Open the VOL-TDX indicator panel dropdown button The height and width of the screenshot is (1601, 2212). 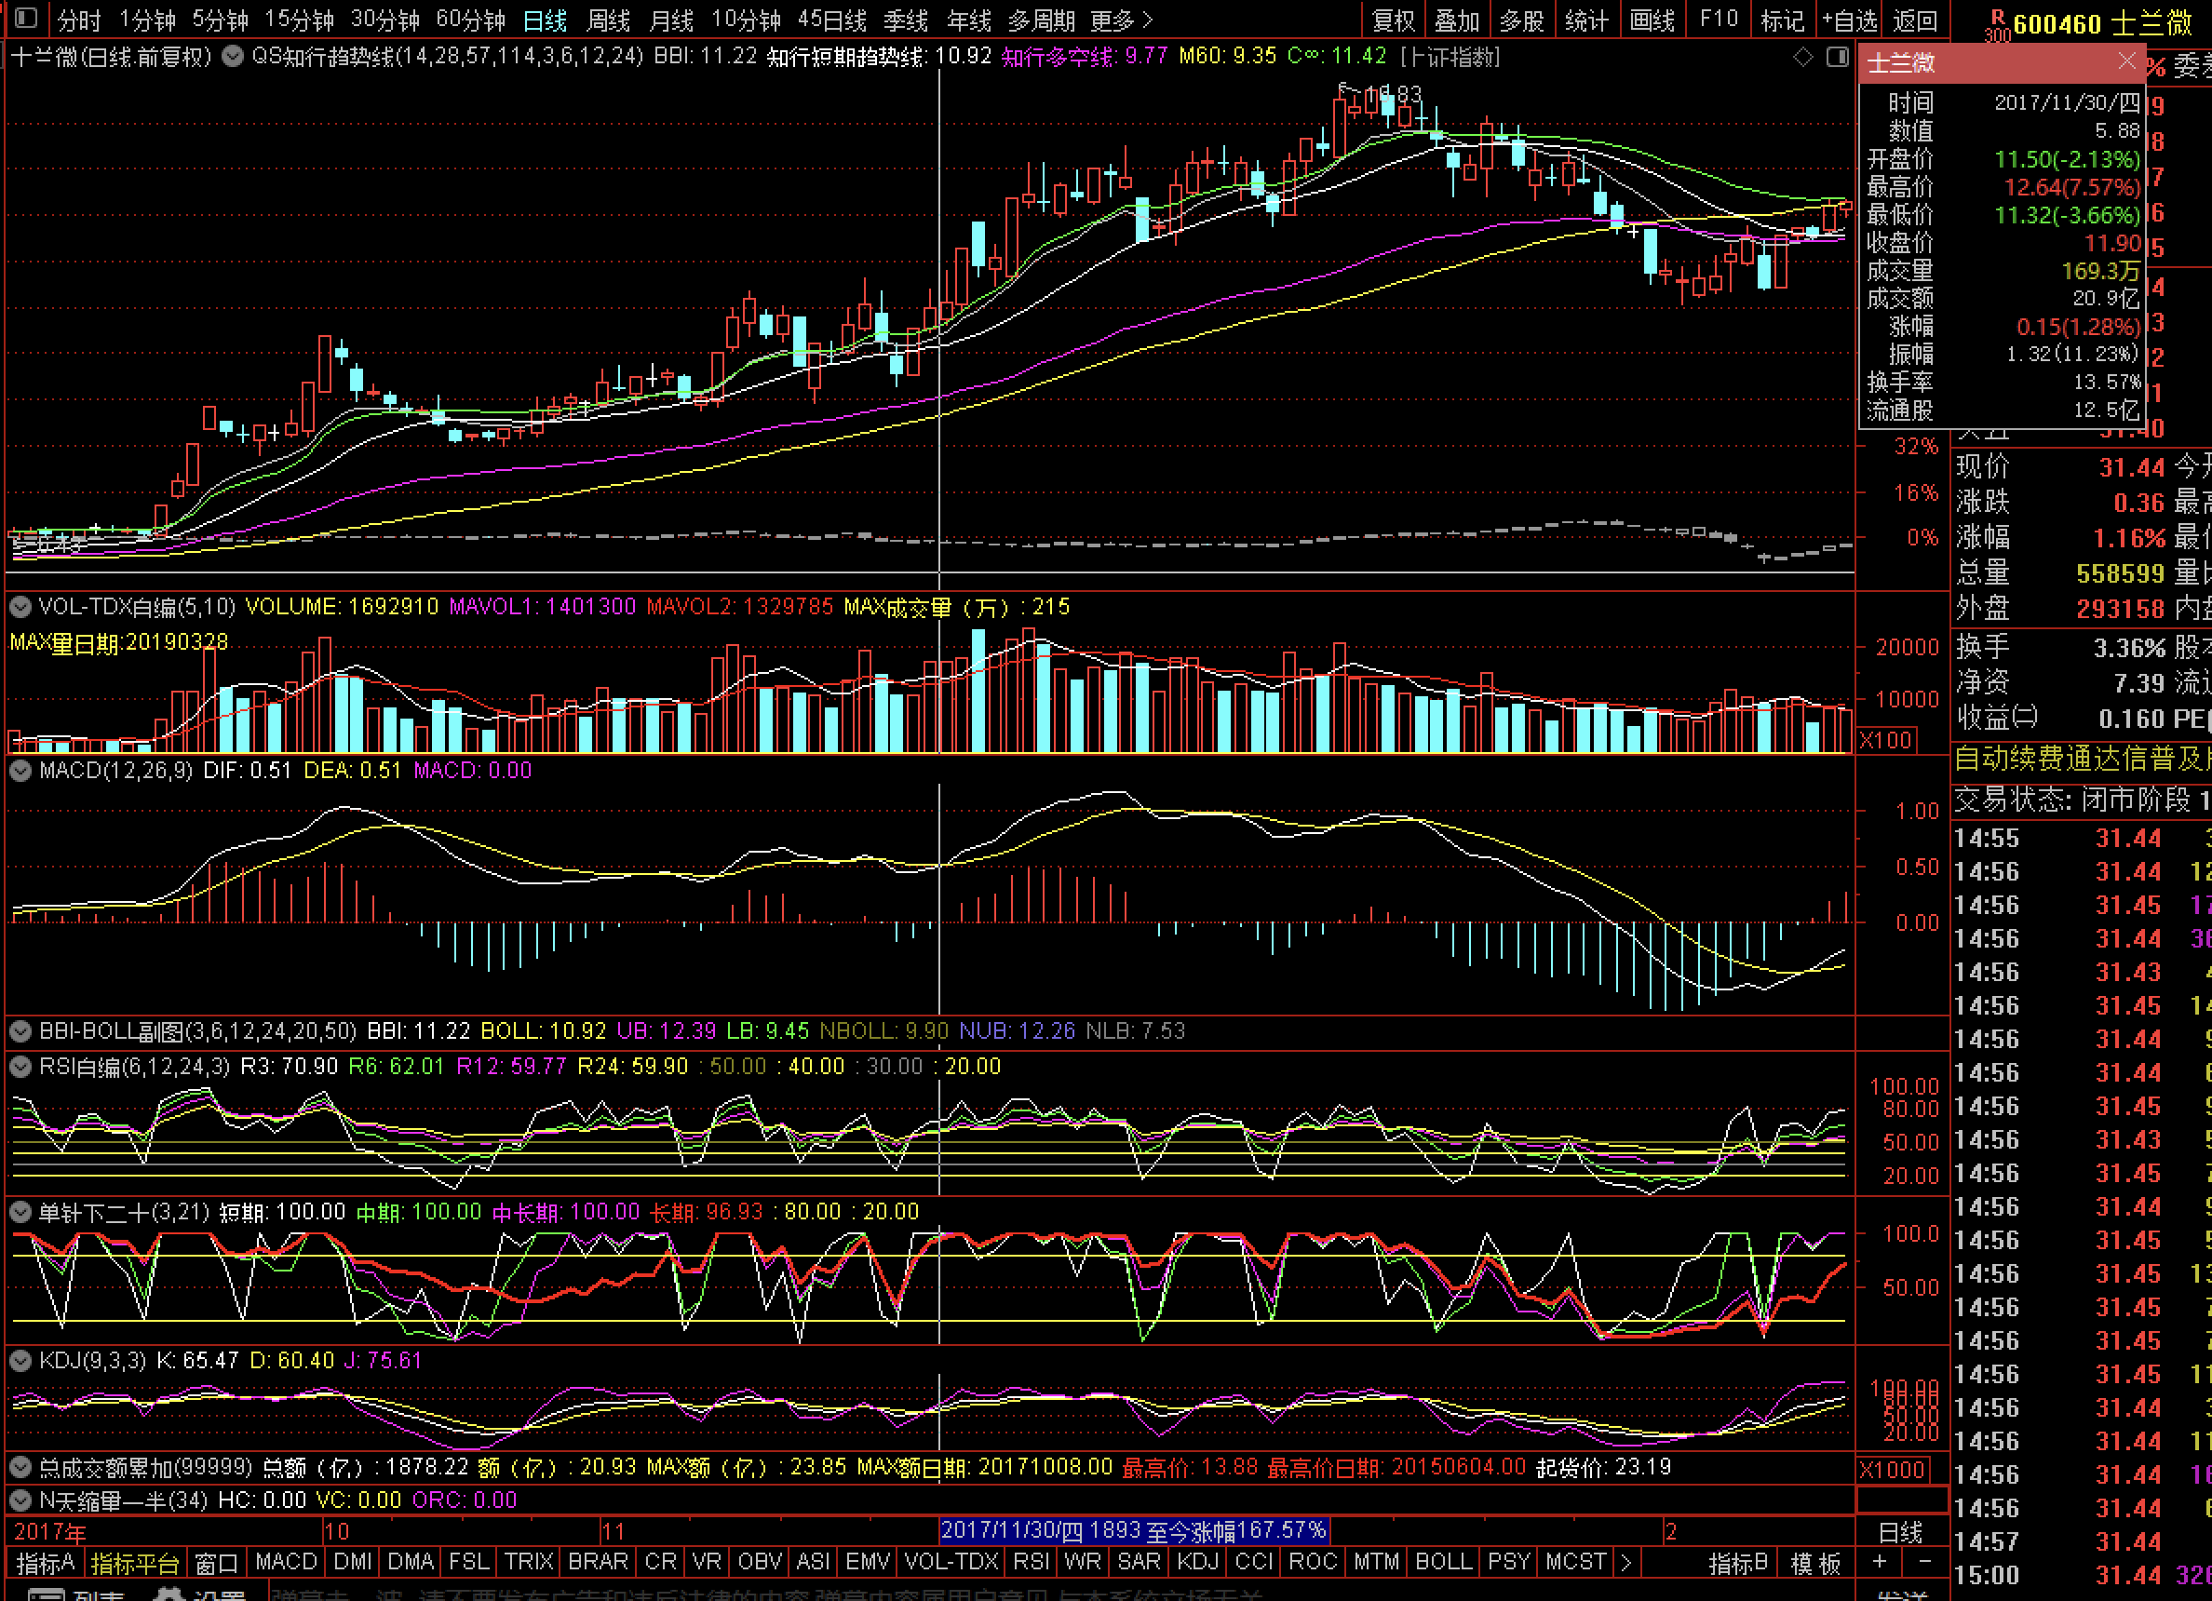point(20,607)
